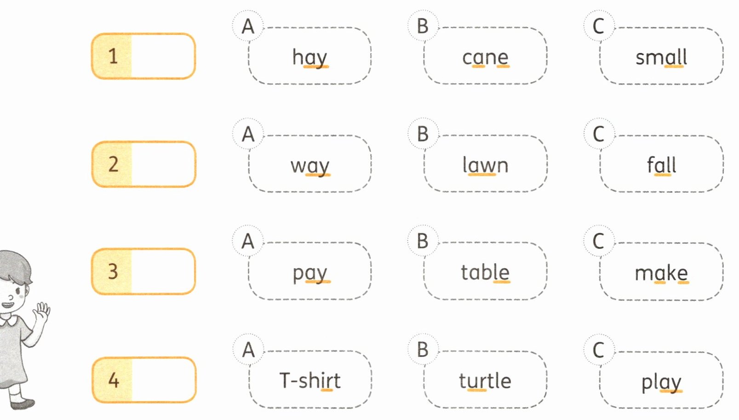Select the word option "pay"
Viewport: 739px width, 420px height.
(309, 272)
